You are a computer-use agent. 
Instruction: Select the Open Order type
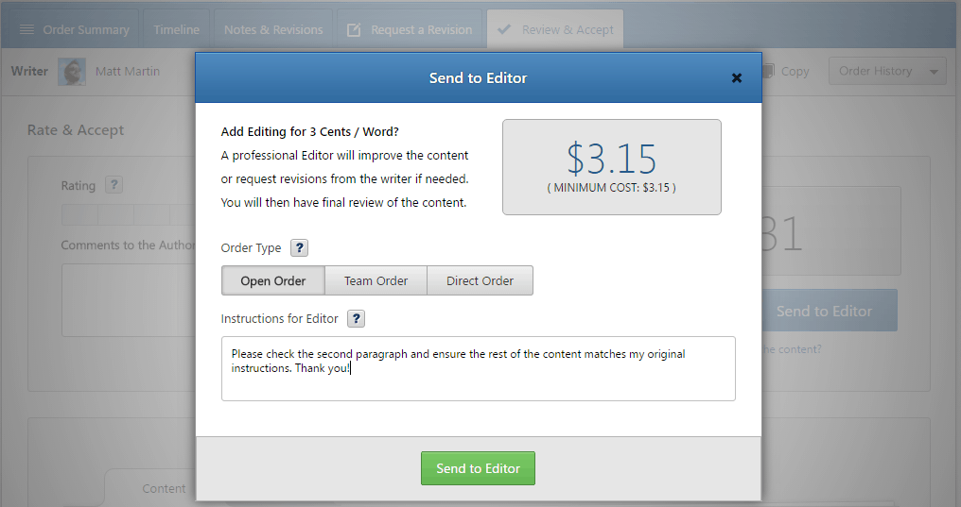point(273,280)
